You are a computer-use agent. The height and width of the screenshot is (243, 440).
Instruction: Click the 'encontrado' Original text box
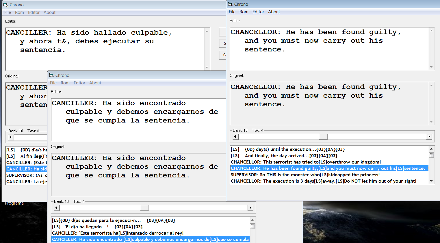coord(138,175)
